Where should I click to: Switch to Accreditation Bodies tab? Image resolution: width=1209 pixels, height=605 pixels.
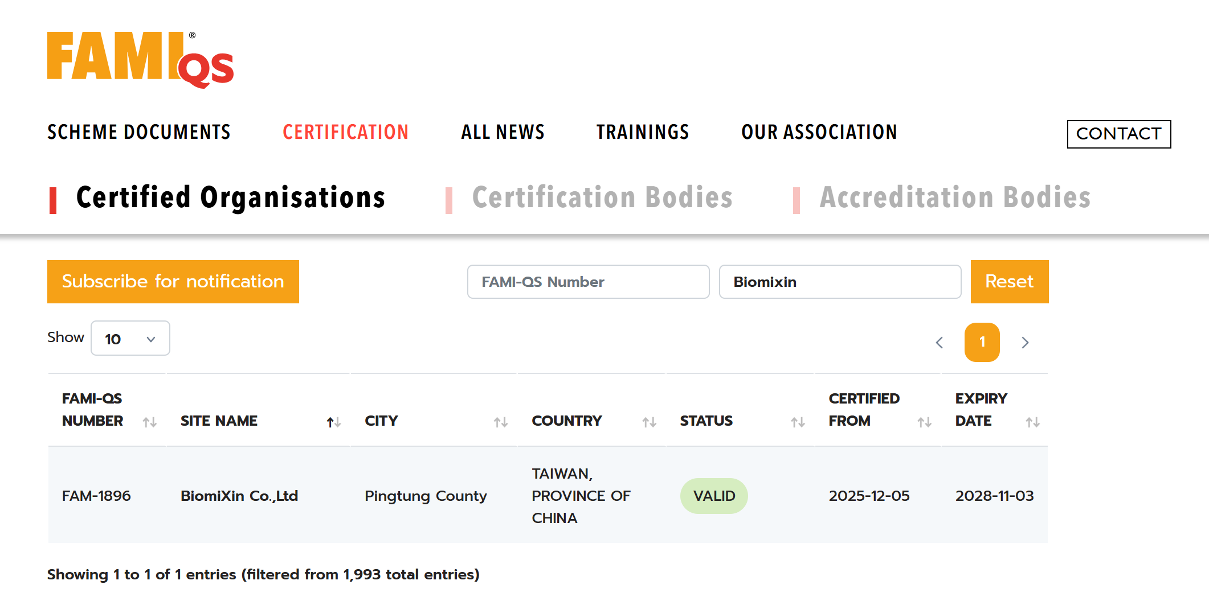click(955, 198)
